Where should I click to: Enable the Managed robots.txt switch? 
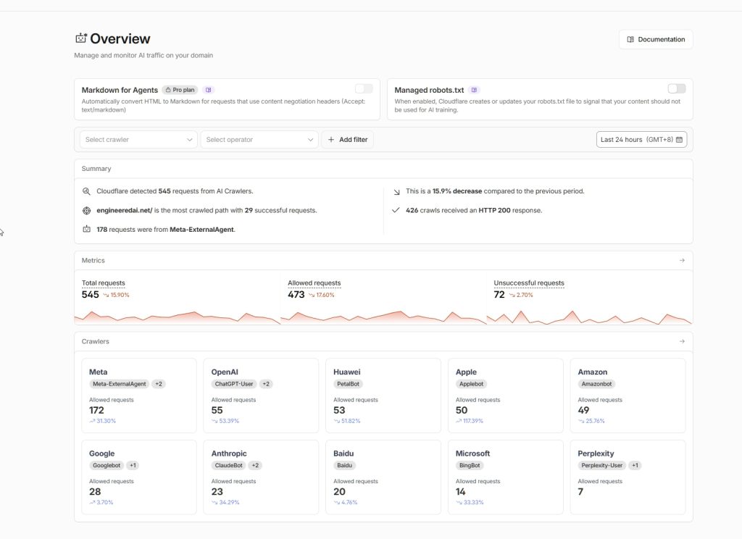click(677, 89)
